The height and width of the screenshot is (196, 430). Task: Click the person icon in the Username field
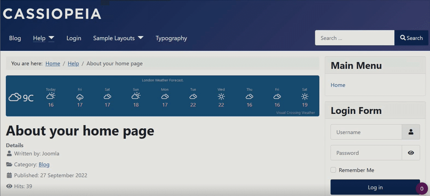point(411,132)
